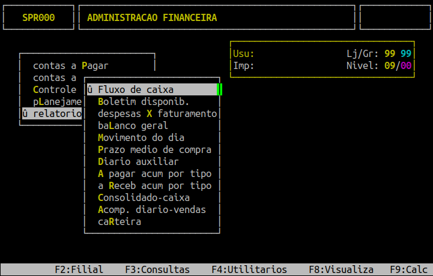Open baLanco geral report

click(133, 126)
